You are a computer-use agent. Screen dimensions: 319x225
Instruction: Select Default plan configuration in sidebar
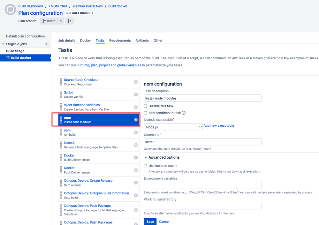(x=26, y=36)
